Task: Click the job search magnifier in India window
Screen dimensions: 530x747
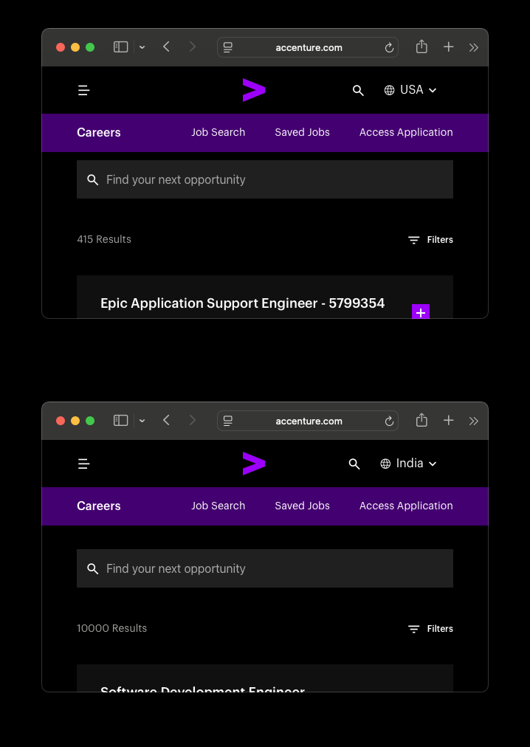Action: (93, 569)
